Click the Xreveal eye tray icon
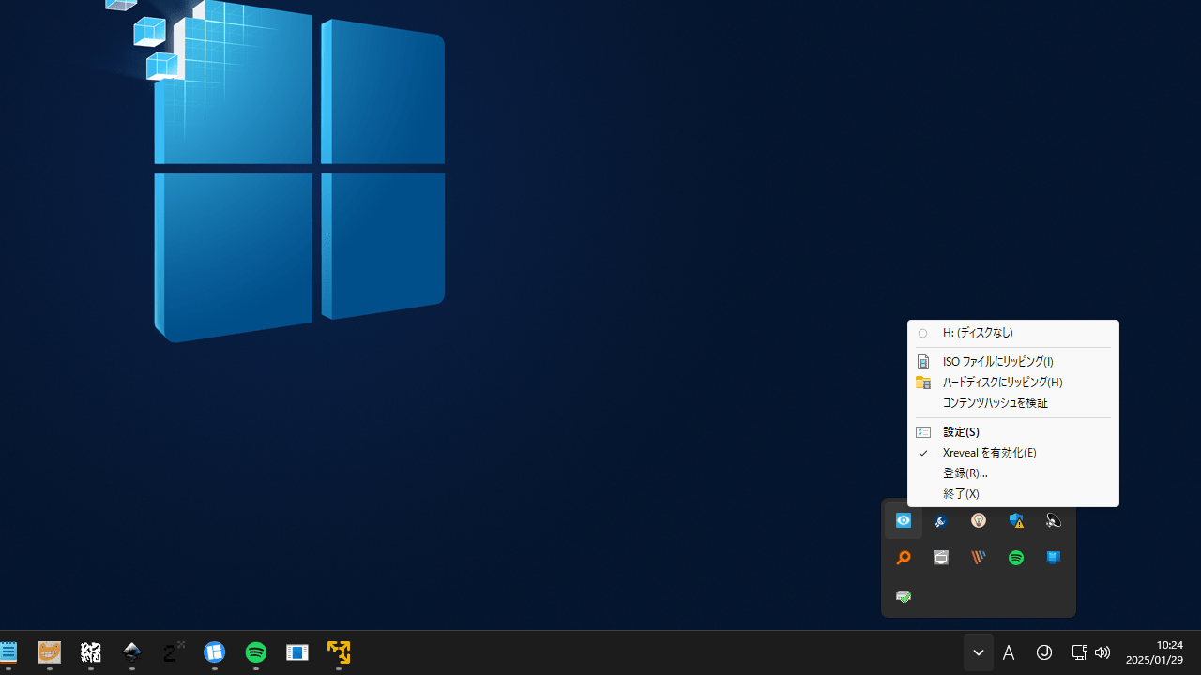This screenshot has height=675, width=1201. 904,520
